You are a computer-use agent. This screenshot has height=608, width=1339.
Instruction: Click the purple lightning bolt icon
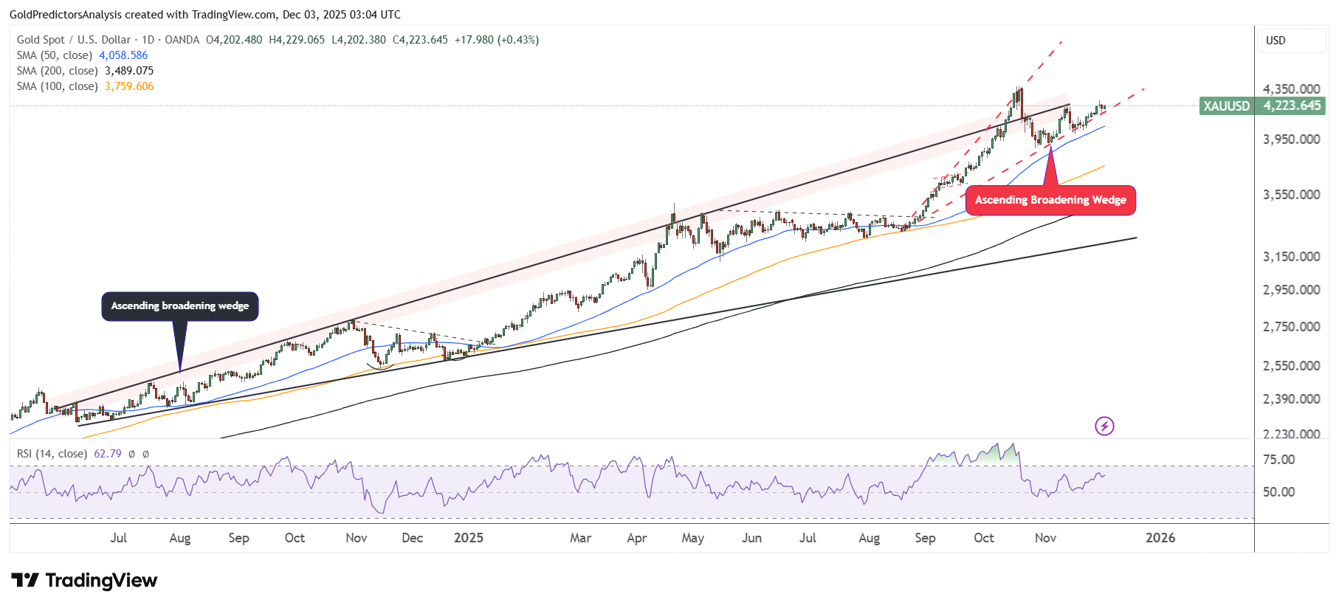click(1104, 426)
